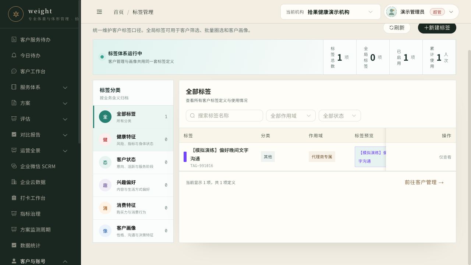471x265 pixels.
Task: Select the 像 customer portrait badge
Action: click(x=105, y=231)
